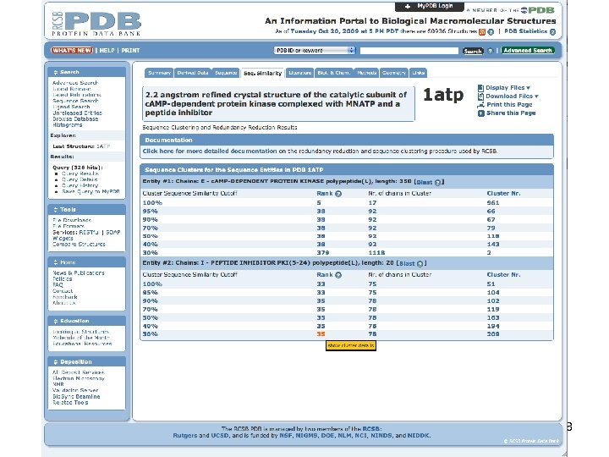Click rank 379 in Entity #1 table

(x=323, y=252)
